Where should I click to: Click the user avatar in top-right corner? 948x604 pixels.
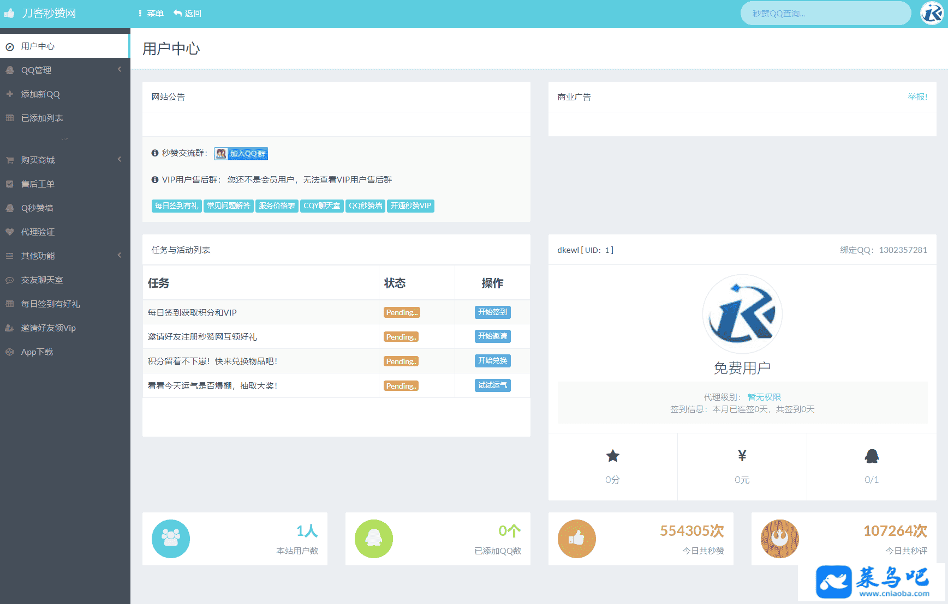pyautogui.click(x=932, y=13)
